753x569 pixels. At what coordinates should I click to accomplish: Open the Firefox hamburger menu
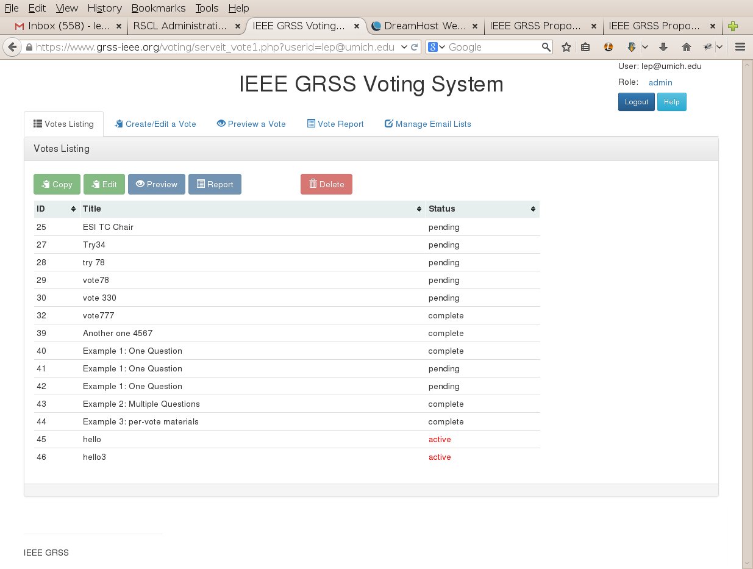click(x=740, y=47)
